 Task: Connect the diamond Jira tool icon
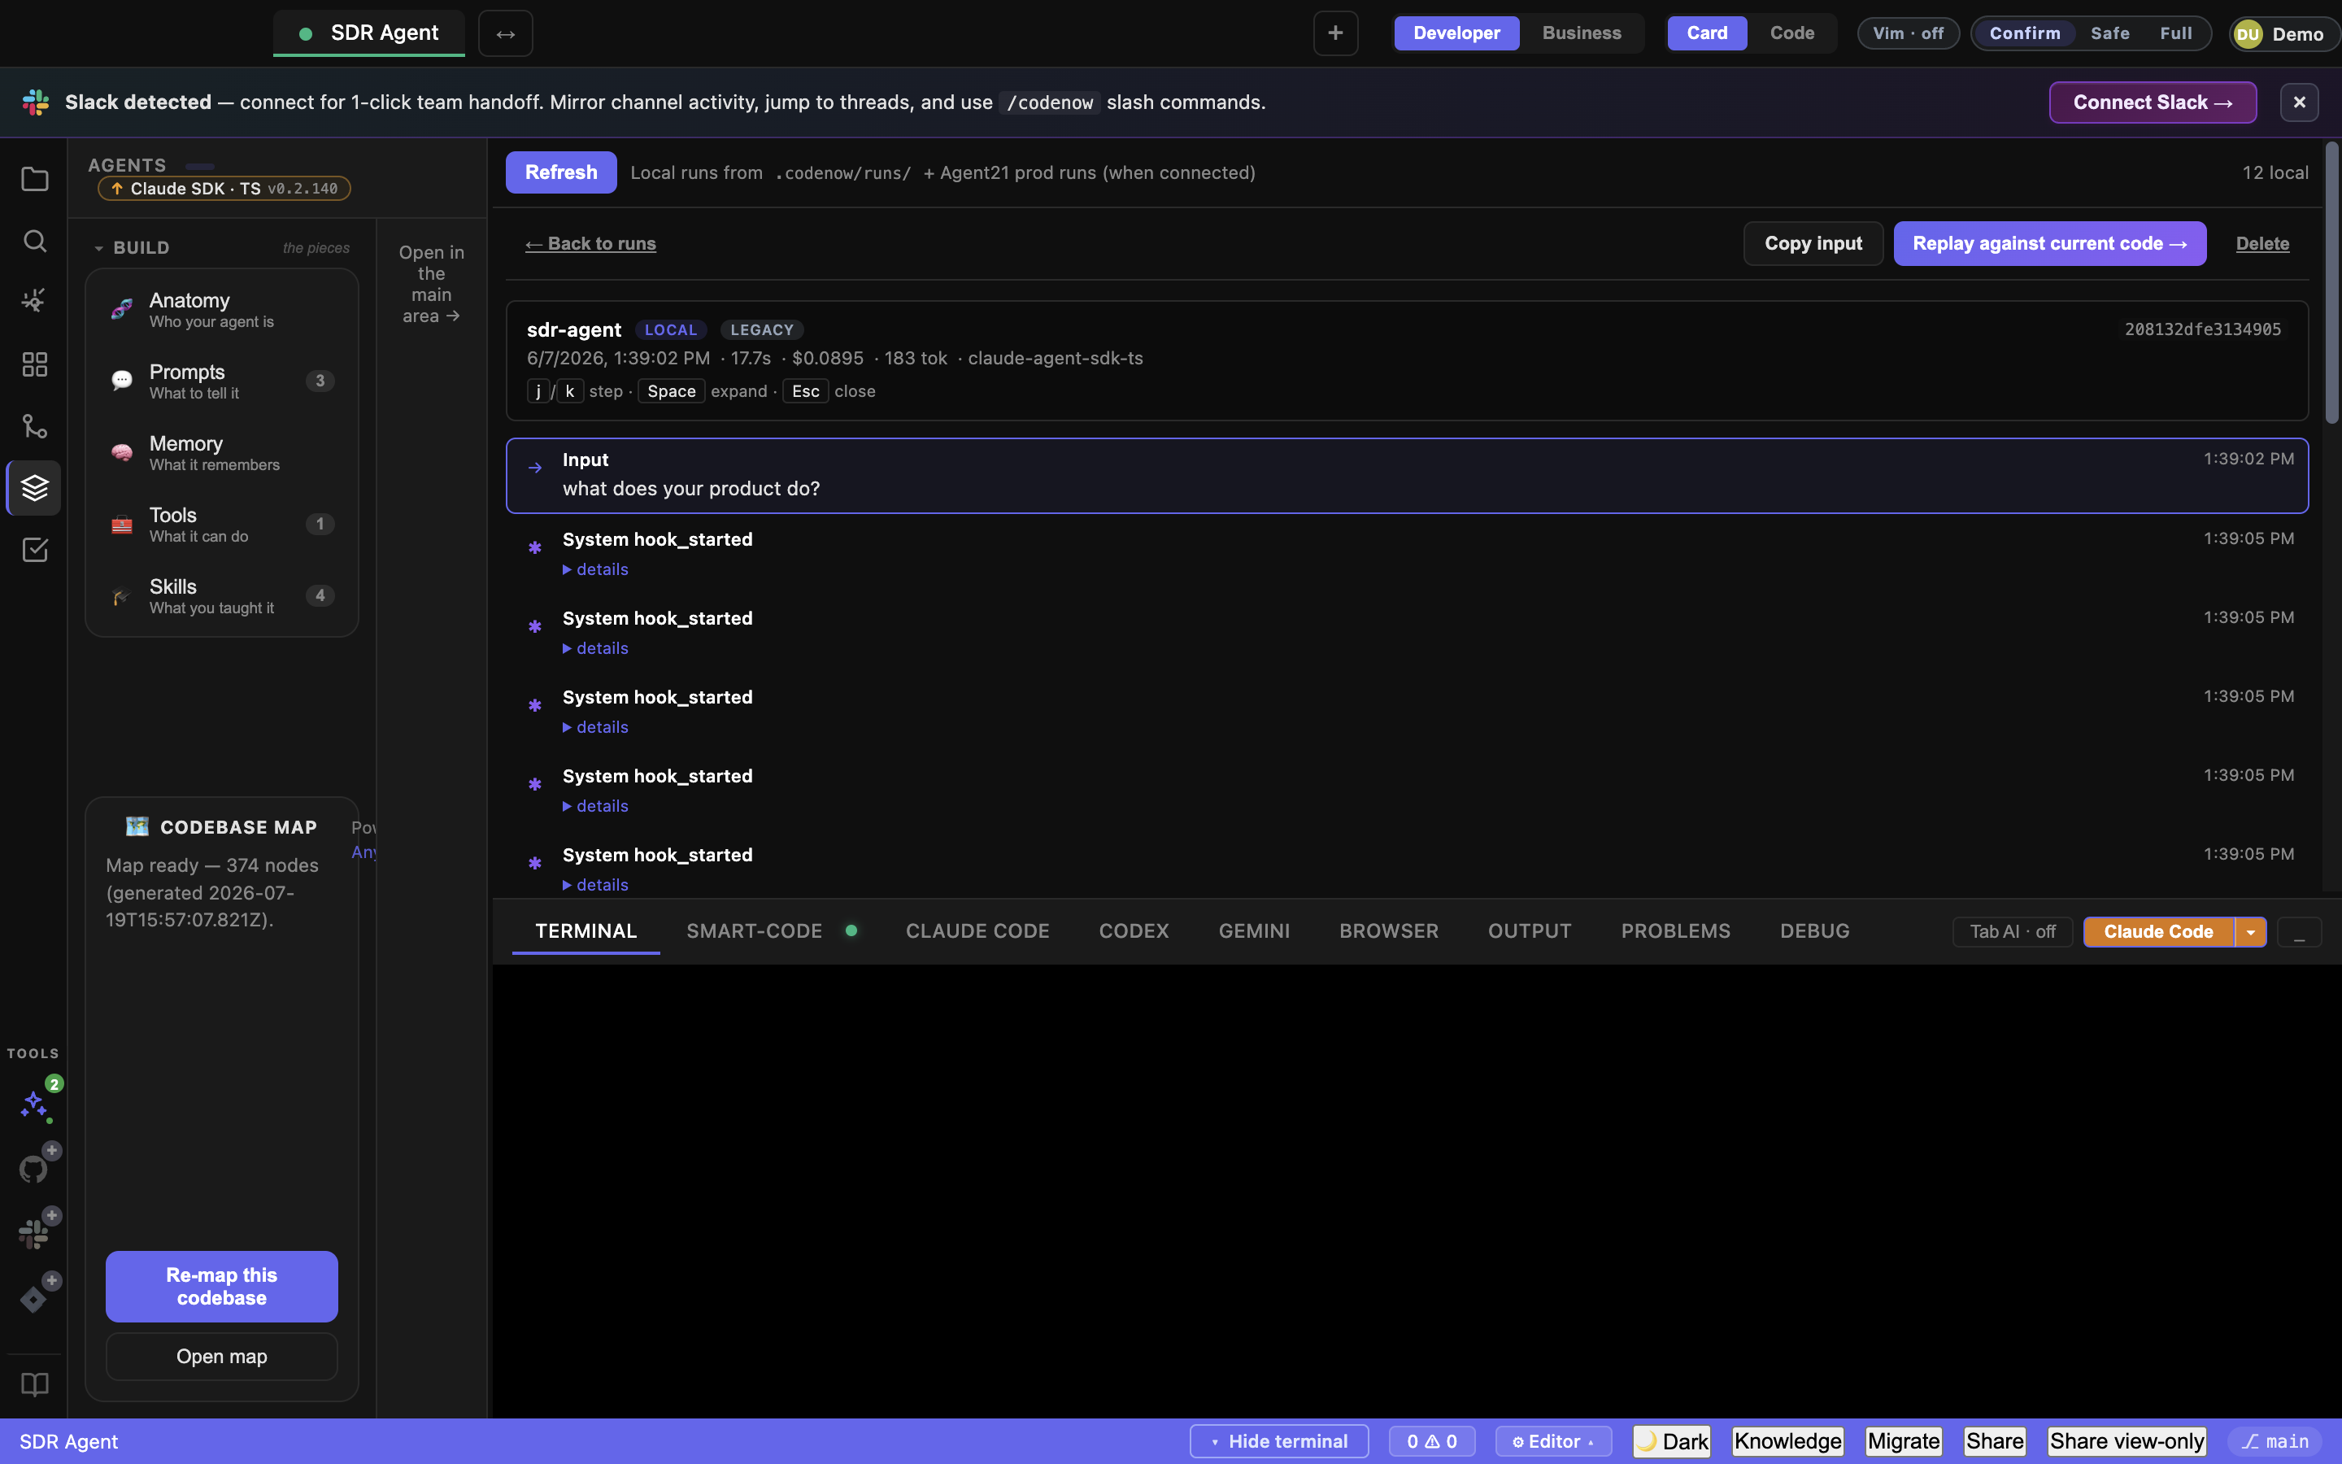(x=34, y=1298)
